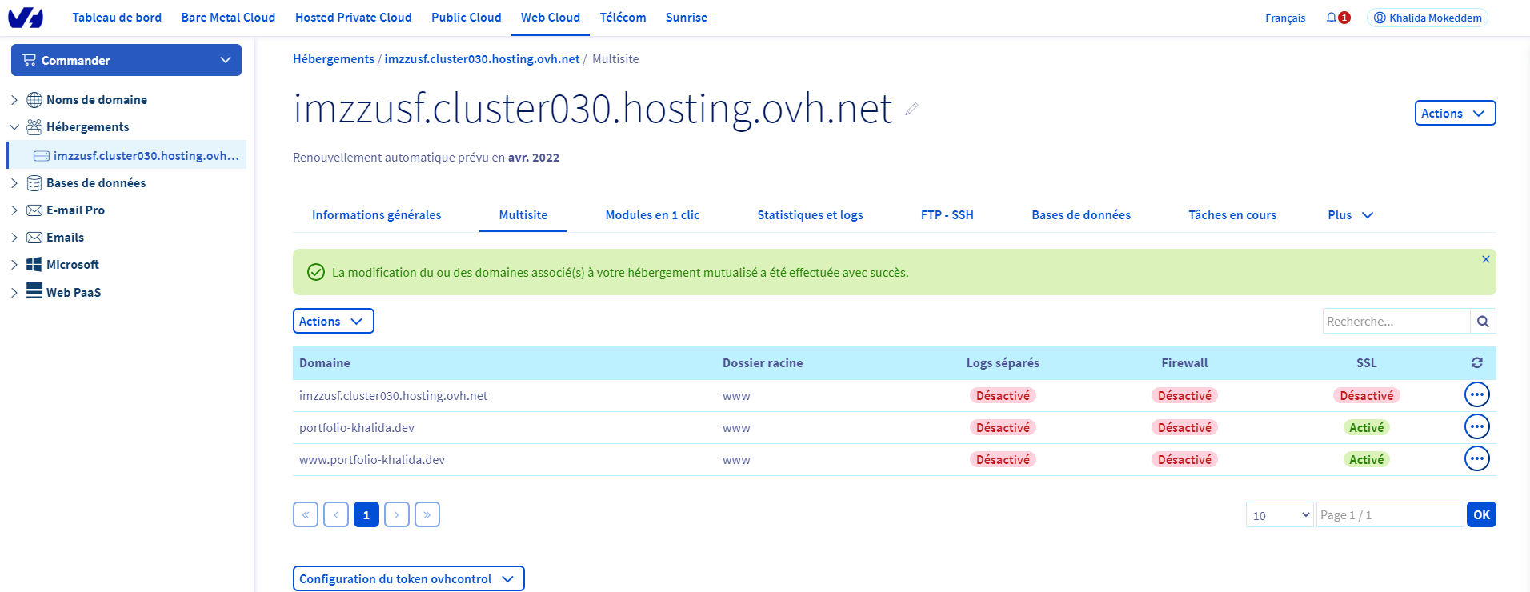Click the pencil icon to rename hosting
This screenshot has width=1530, height=592.
pyautogui.click(x=911, y=110)
